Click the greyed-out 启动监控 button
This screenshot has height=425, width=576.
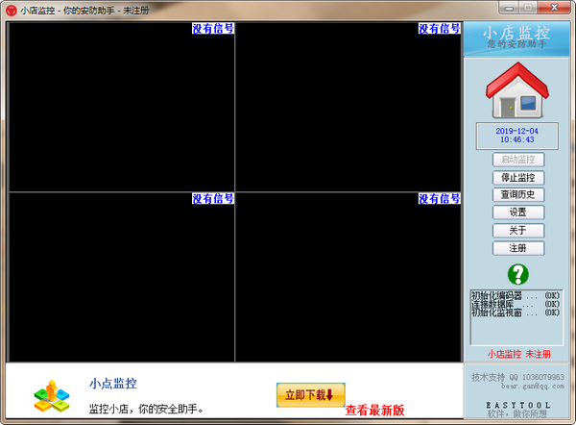click(x=518, y=160)
